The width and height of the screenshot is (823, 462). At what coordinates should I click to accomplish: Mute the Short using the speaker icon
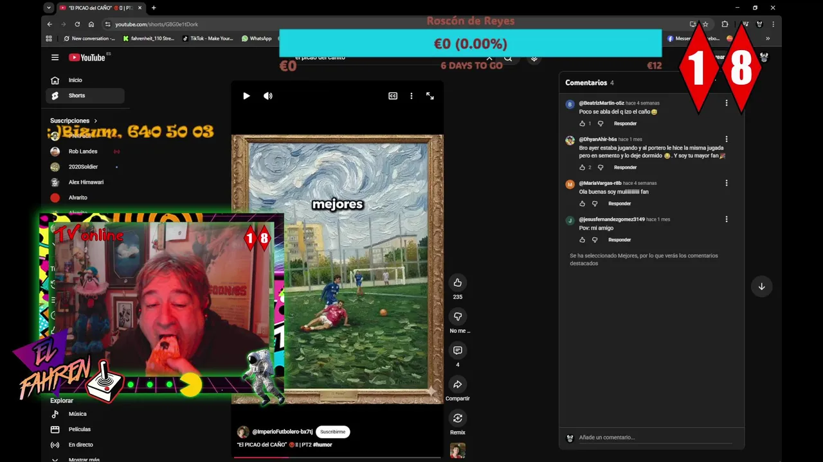pos(268,96)
